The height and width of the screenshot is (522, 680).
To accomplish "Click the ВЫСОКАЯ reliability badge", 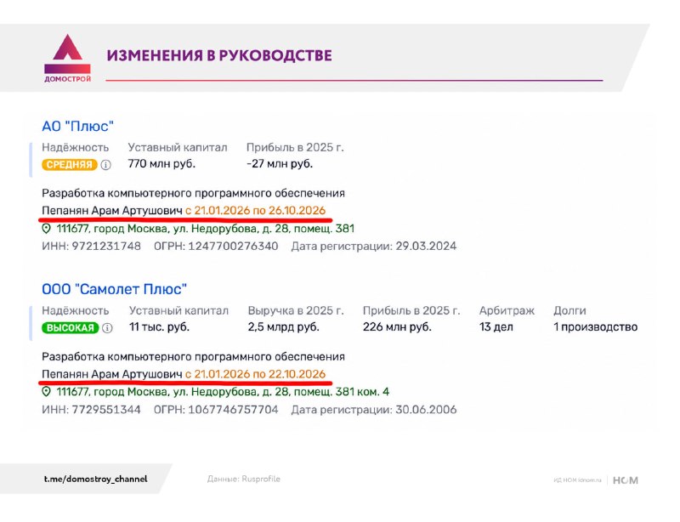I will point(71,328).
